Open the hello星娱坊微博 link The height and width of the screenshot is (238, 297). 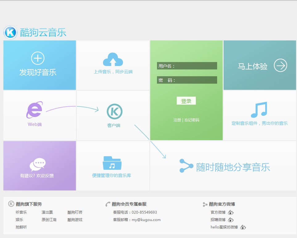tap(224, 227)
